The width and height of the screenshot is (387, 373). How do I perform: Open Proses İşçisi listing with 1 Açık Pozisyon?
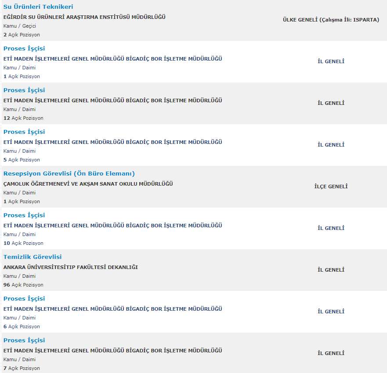[24, 48]
